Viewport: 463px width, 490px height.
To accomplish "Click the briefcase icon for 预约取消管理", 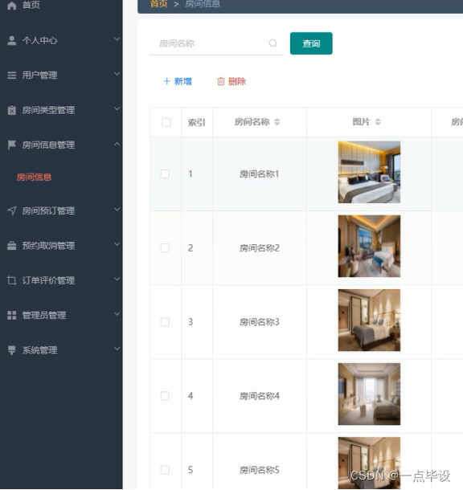I will click(x=12, y=246).
